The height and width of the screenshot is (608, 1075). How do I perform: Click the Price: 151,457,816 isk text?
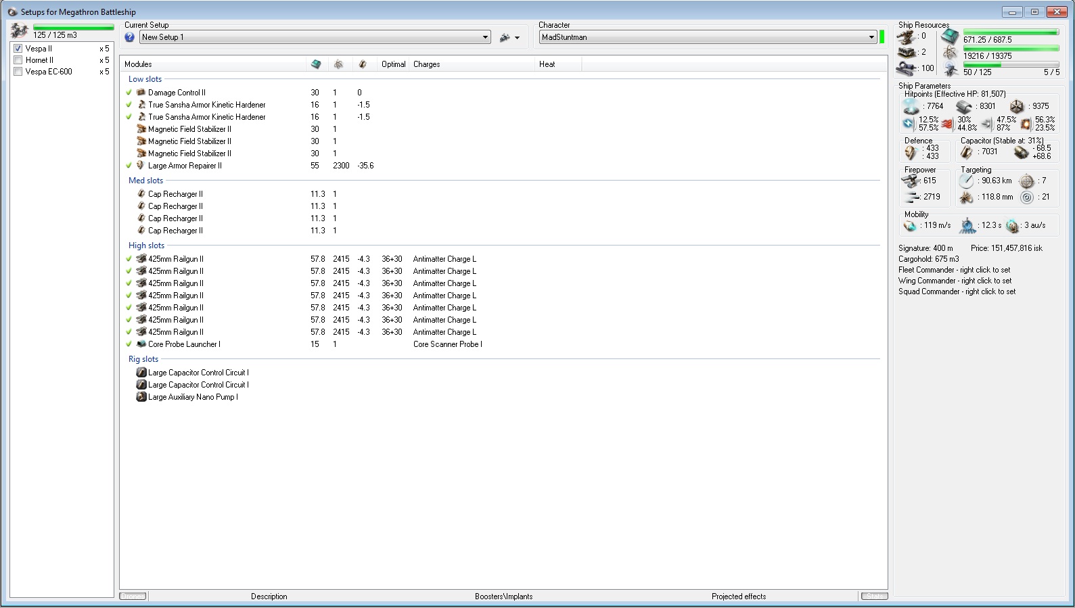click(1007, 248)
